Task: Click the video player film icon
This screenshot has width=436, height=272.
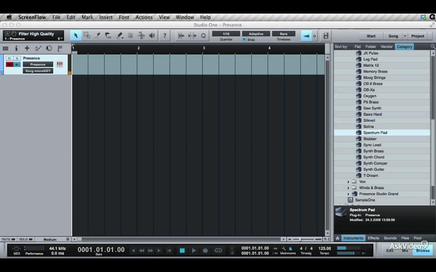Action: (x=326, y=35)
